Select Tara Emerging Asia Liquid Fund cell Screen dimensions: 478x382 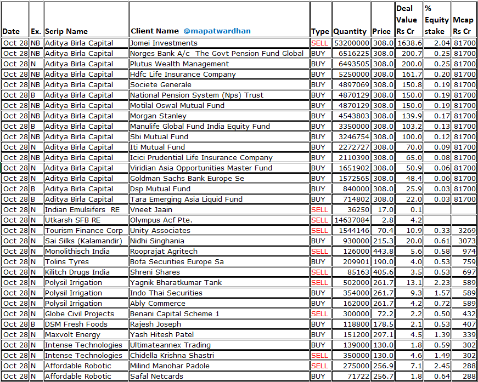click(x=219, y=199)
